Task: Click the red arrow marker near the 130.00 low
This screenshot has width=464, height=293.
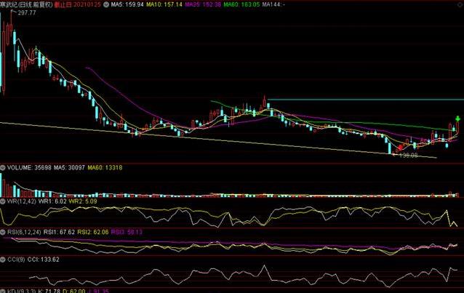Action: coord(399,147)
